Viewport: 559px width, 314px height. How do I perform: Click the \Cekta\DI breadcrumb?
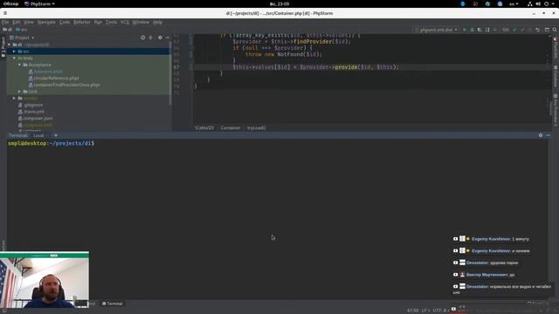pos(204,128)
